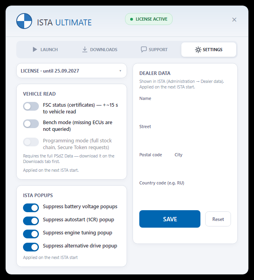This screenshot has height=280, width=254.
Task: Click the Settings sun gear icon
Action: pos(198,50)
